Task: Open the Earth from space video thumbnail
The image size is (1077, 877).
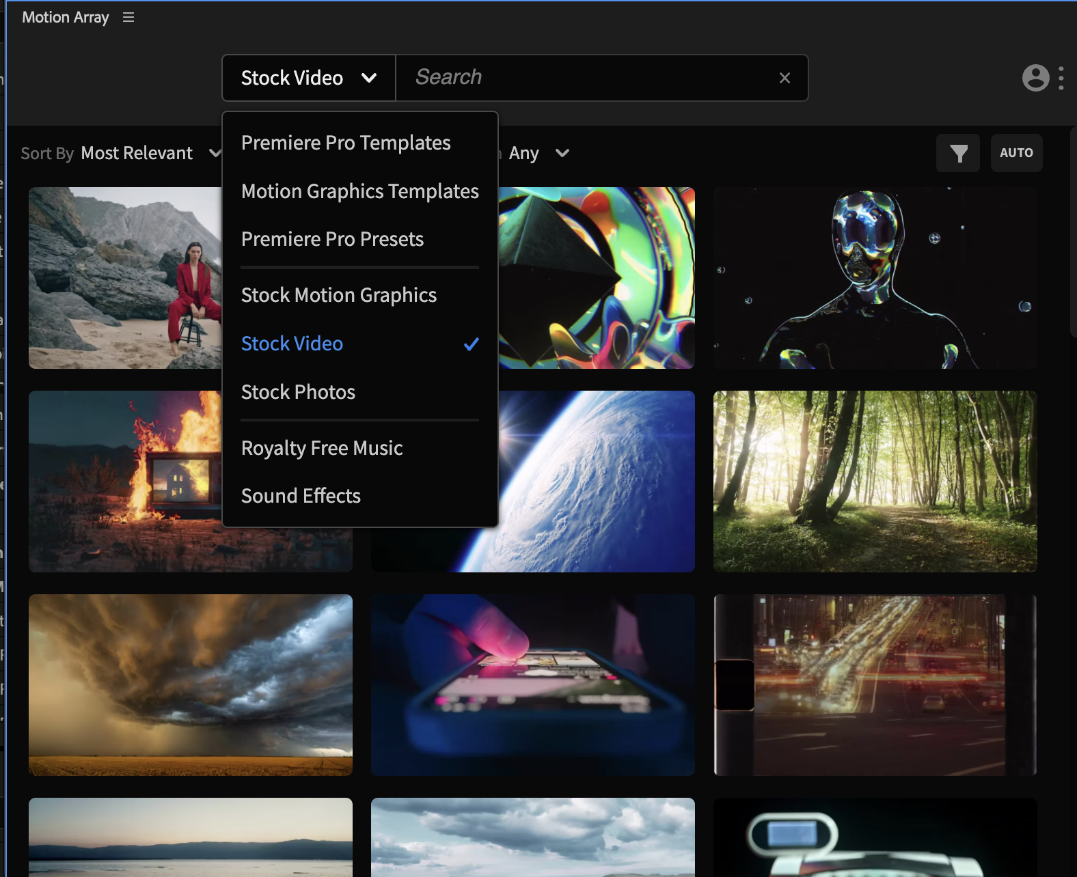Action: click(597, 482)
